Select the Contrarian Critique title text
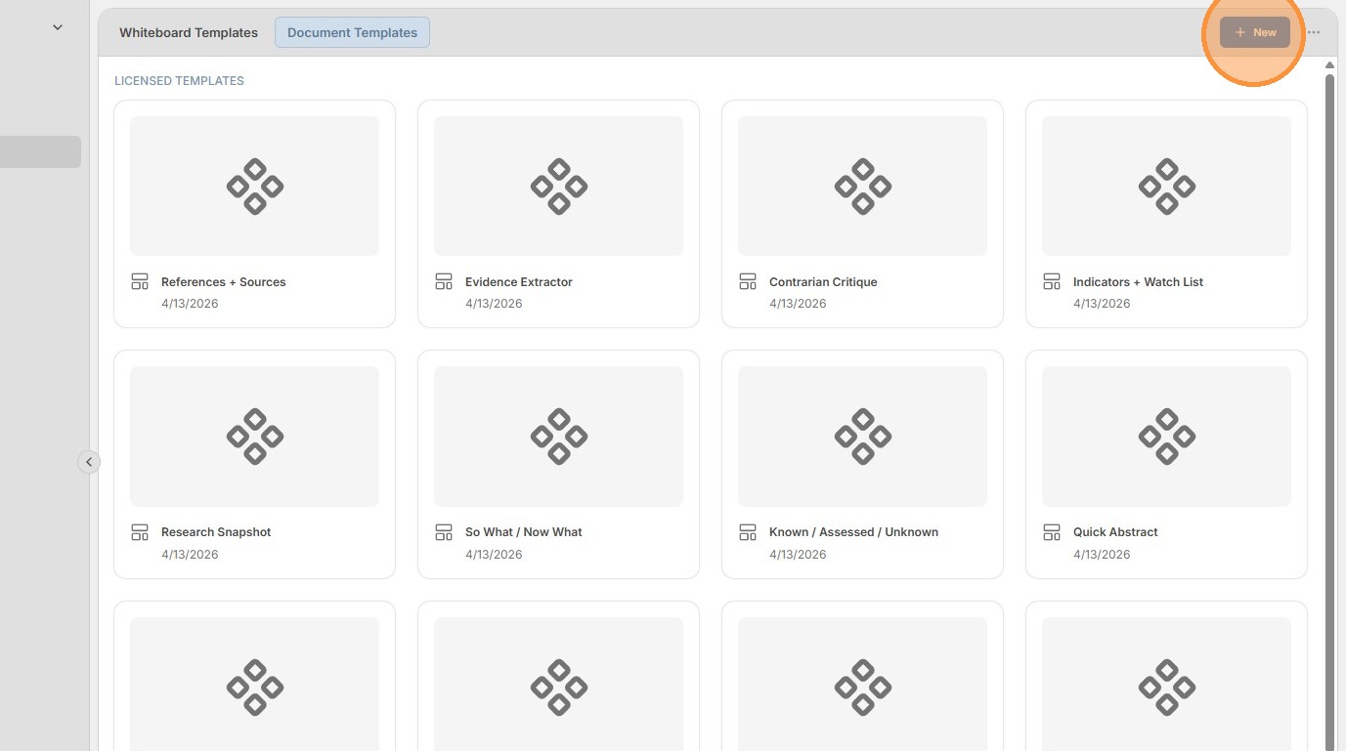 [823, 282]
